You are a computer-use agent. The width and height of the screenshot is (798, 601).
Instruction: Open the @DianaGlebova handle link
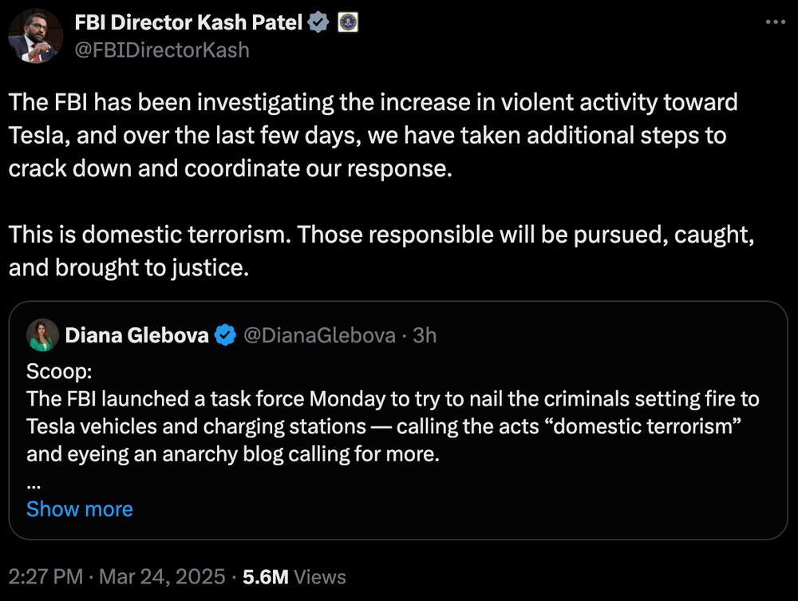pyautogui.click(x=320, y=335)
